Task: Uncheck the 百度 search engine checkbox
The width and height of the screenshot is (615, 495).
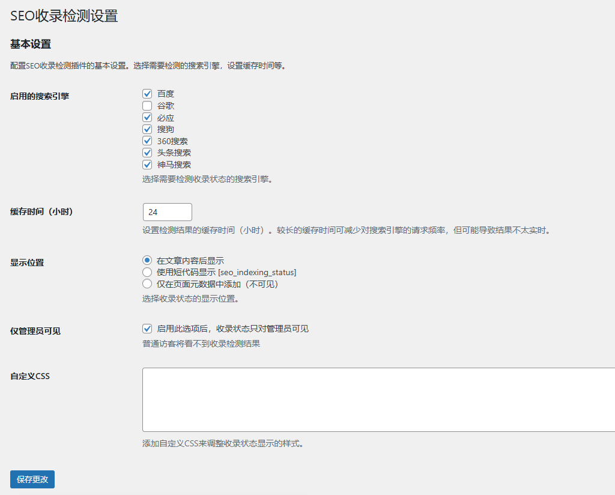Action: [147, 94]
